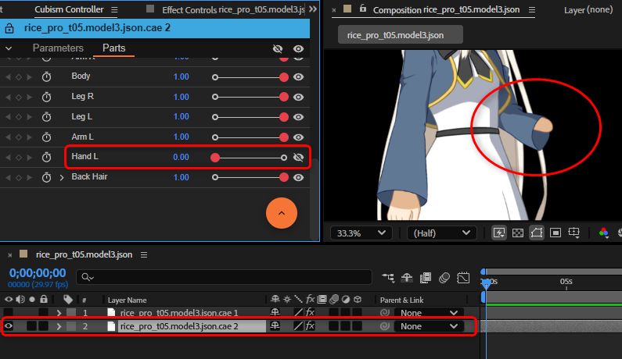Click Body opacity value 1.00
The width and height of the screenshot is (622, 359).
[181, 76]
